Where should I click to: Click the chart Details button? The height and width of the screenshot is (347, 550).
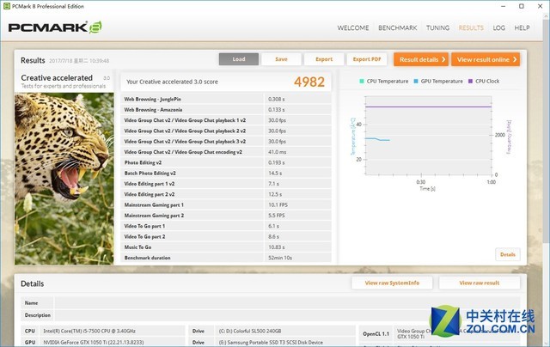[x=508, y=254]
